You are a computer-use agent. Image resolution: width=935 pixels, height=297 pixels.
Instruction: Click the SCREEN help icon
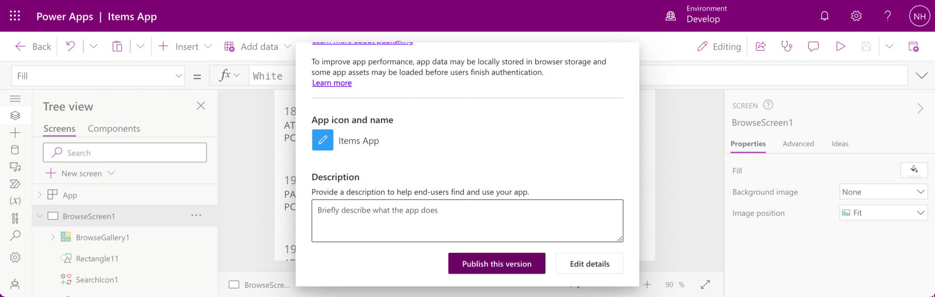(768, 105)
